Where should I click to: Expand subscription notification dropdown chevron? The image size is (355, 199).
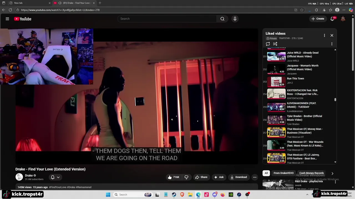point(58,177)
